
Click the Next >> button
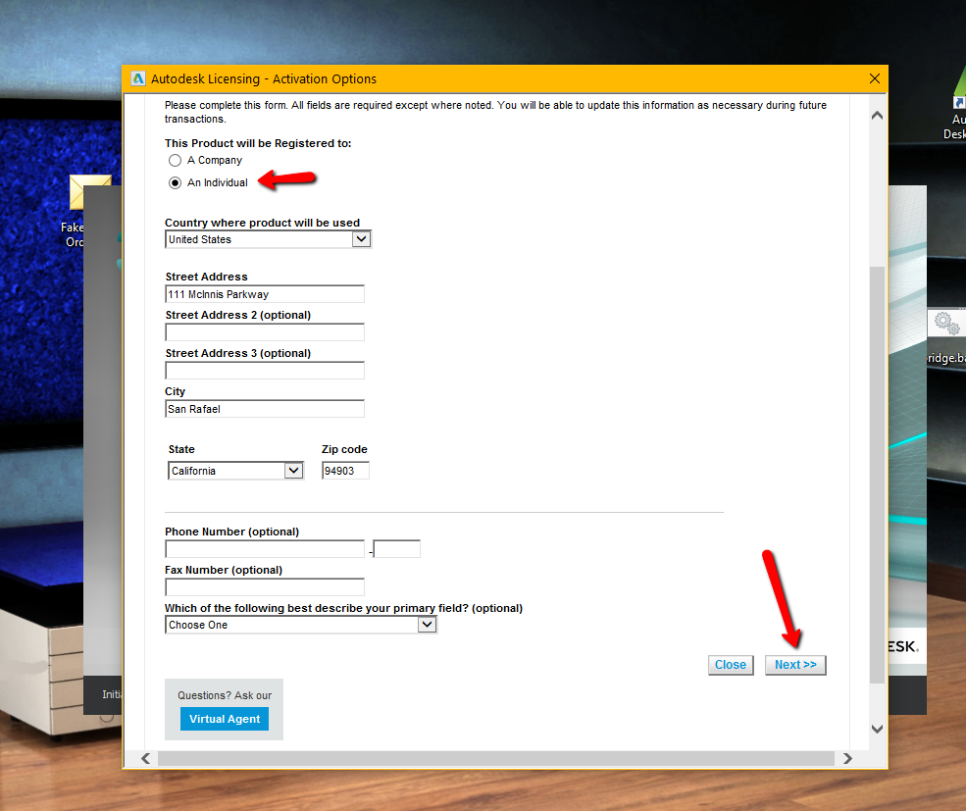tap(795, 665)
